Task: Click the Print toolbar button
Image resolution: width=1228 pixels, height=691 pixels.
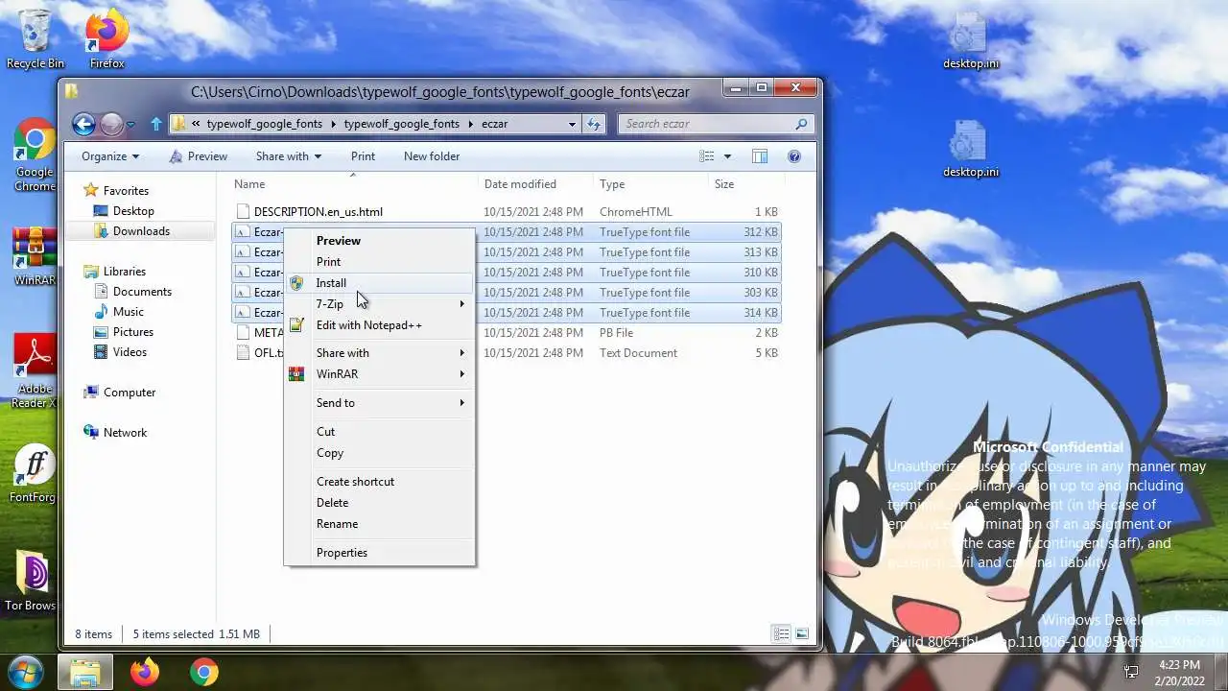Action: click(363, 156)
